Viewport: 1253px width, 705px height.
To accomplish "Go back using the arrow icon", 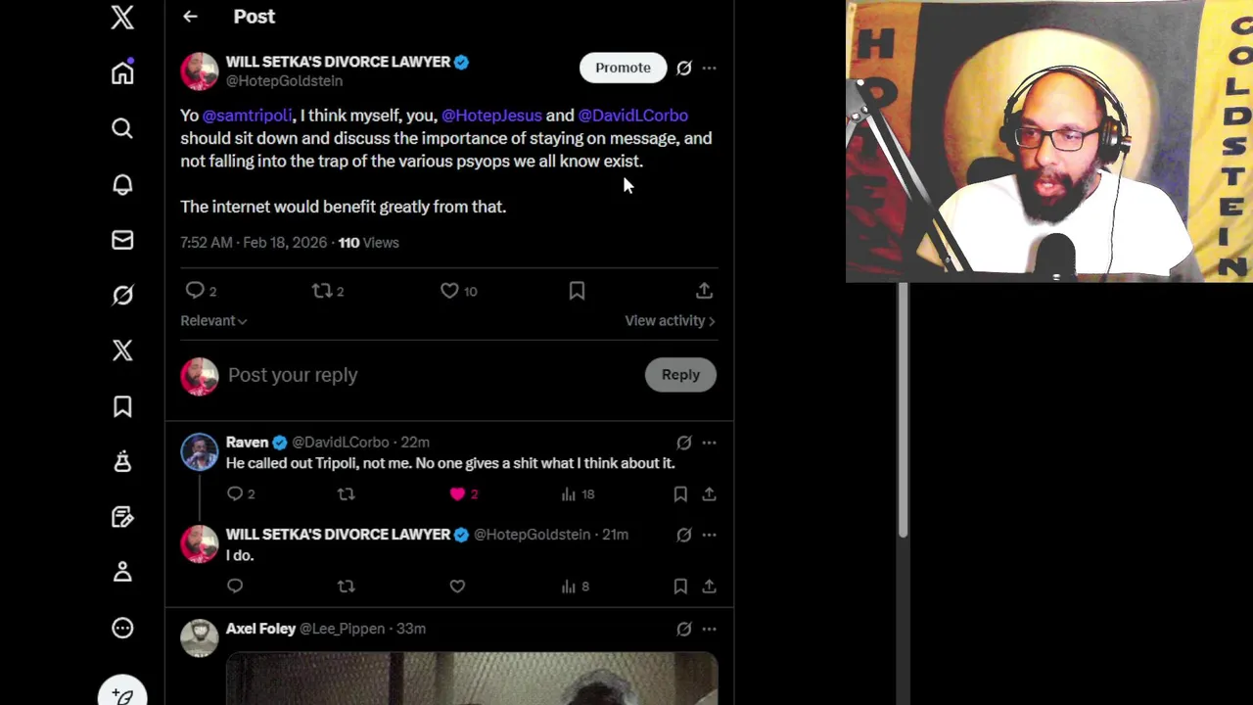I will tap(190, 17).
